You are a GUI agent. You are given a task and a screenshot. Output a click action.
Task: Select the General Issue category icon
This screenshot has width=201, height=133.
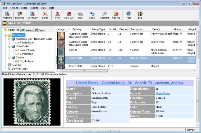[17, 54]
